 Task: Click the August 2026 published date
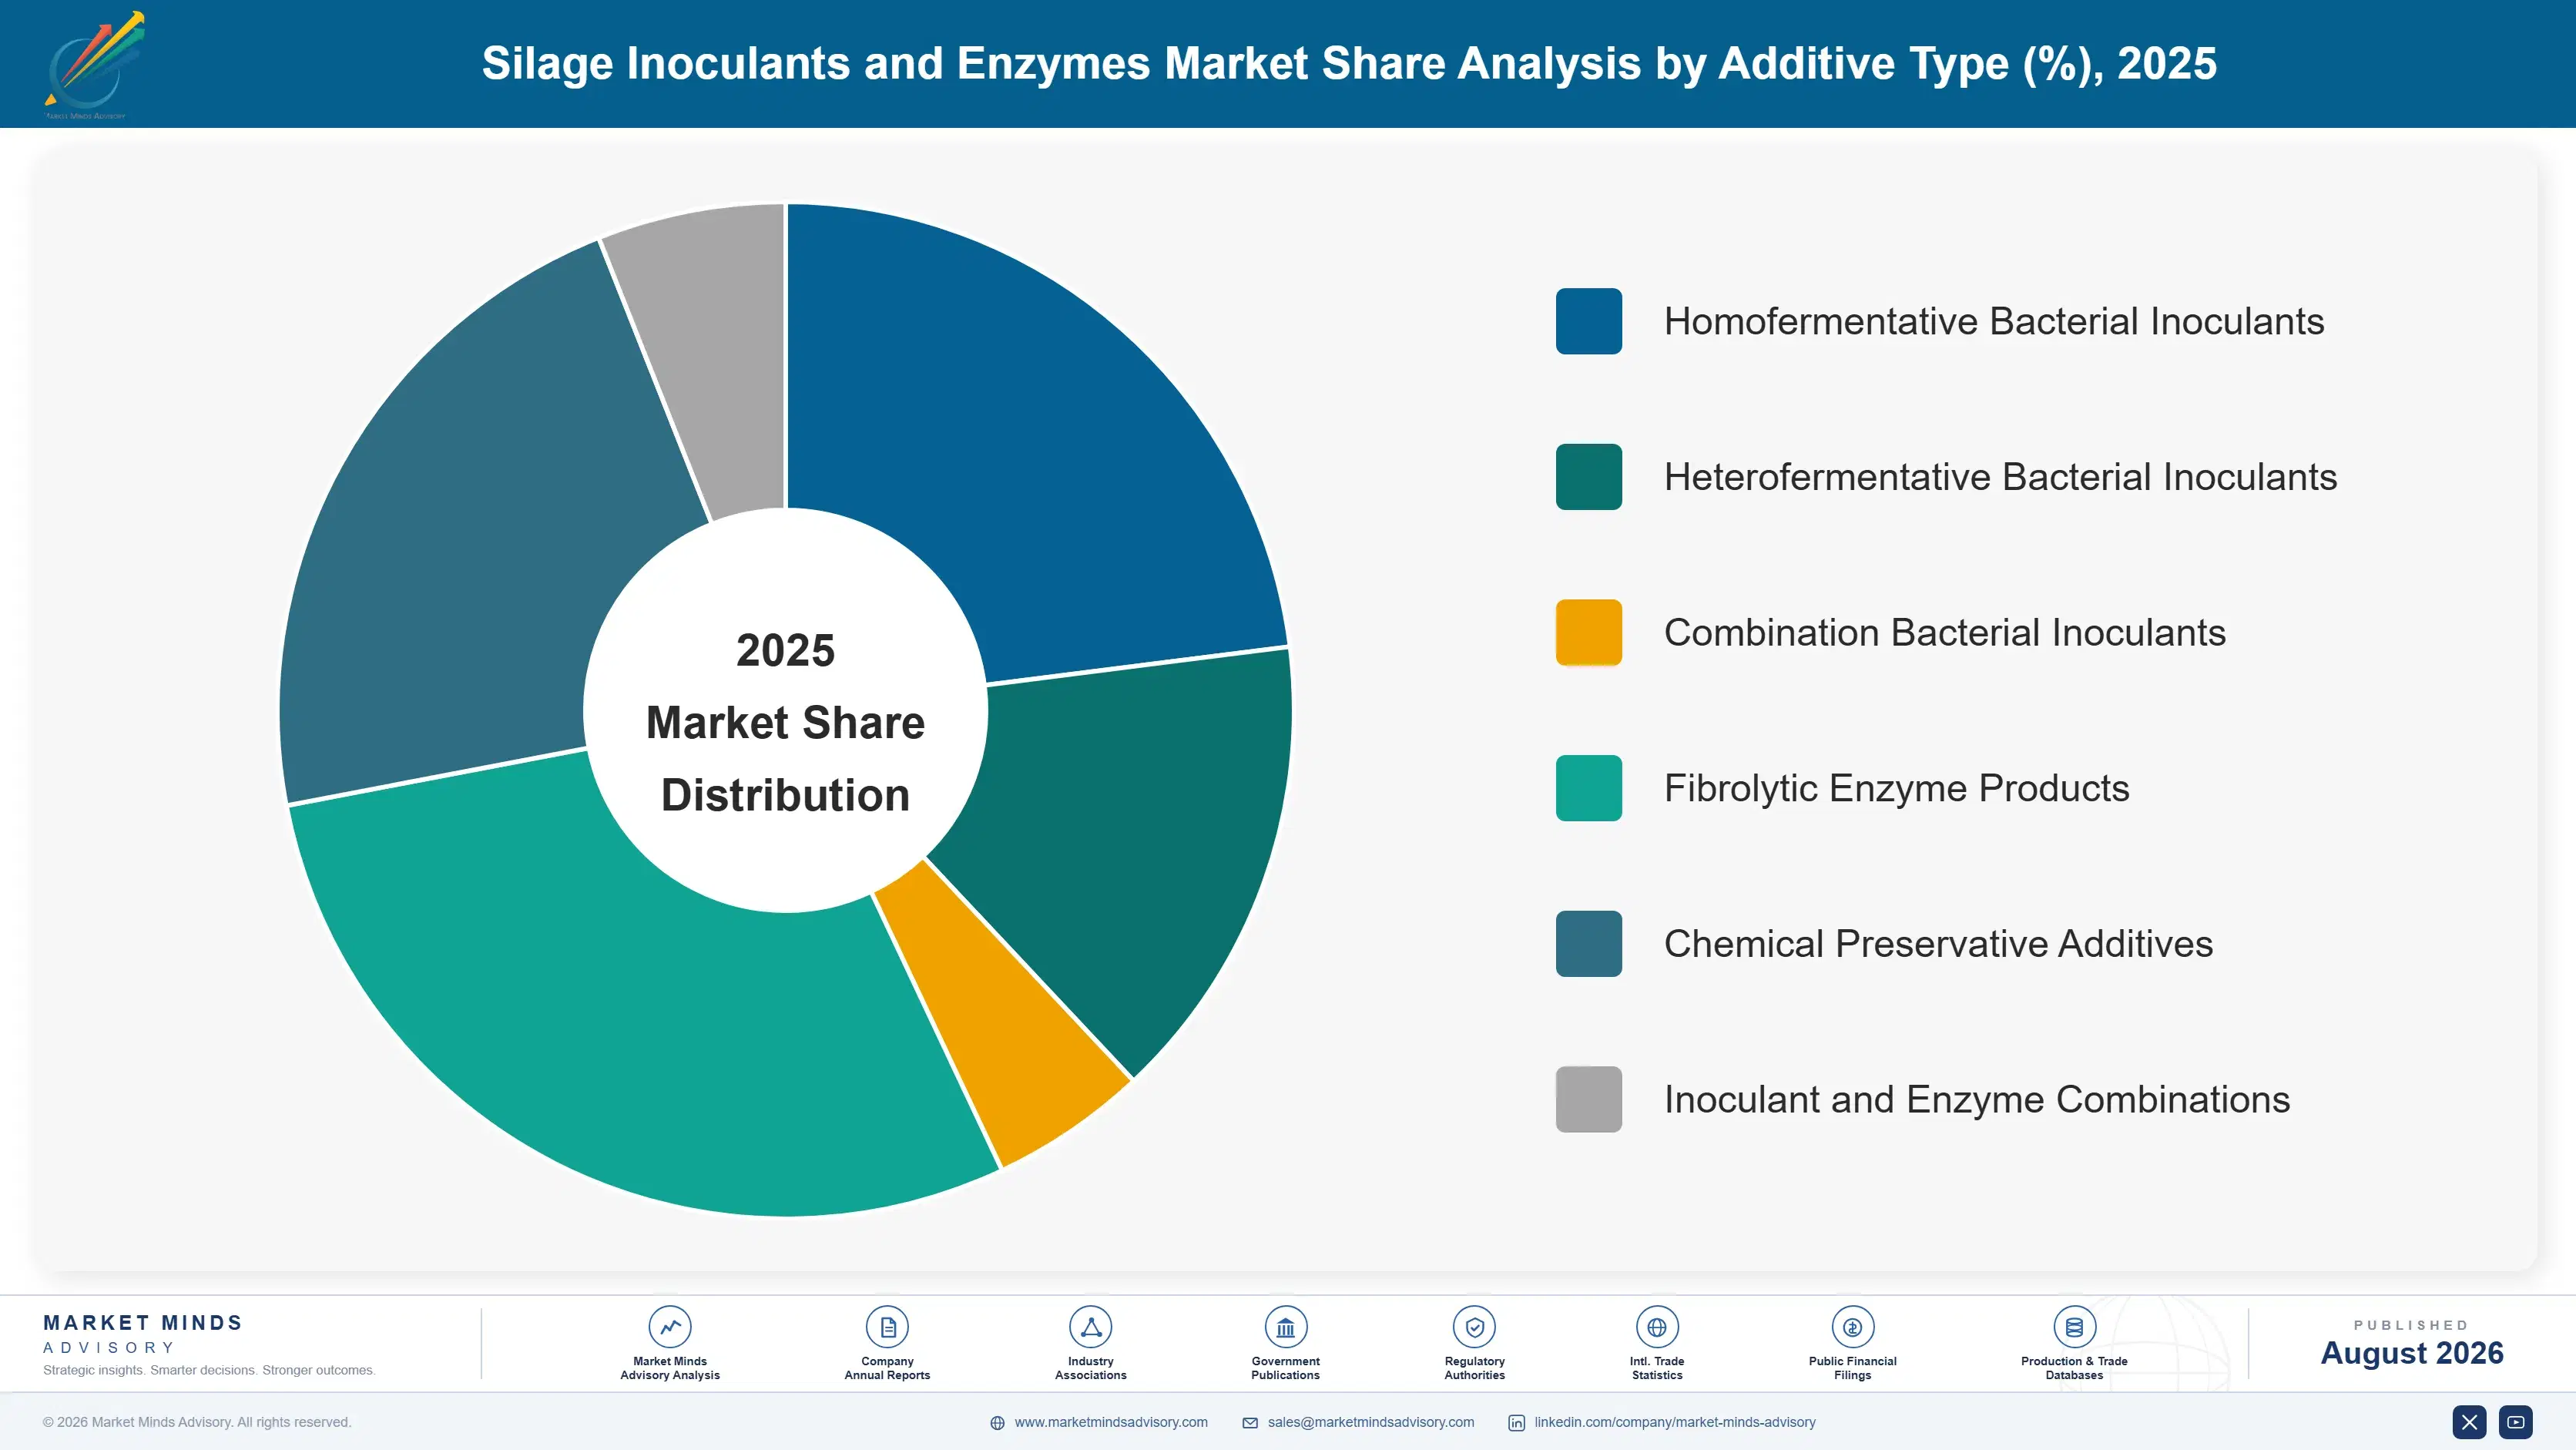click(x=2411, y=1353)
